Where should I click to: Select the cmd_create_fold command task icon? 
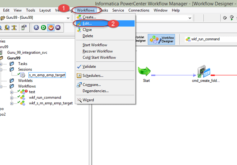pos(203,71)
